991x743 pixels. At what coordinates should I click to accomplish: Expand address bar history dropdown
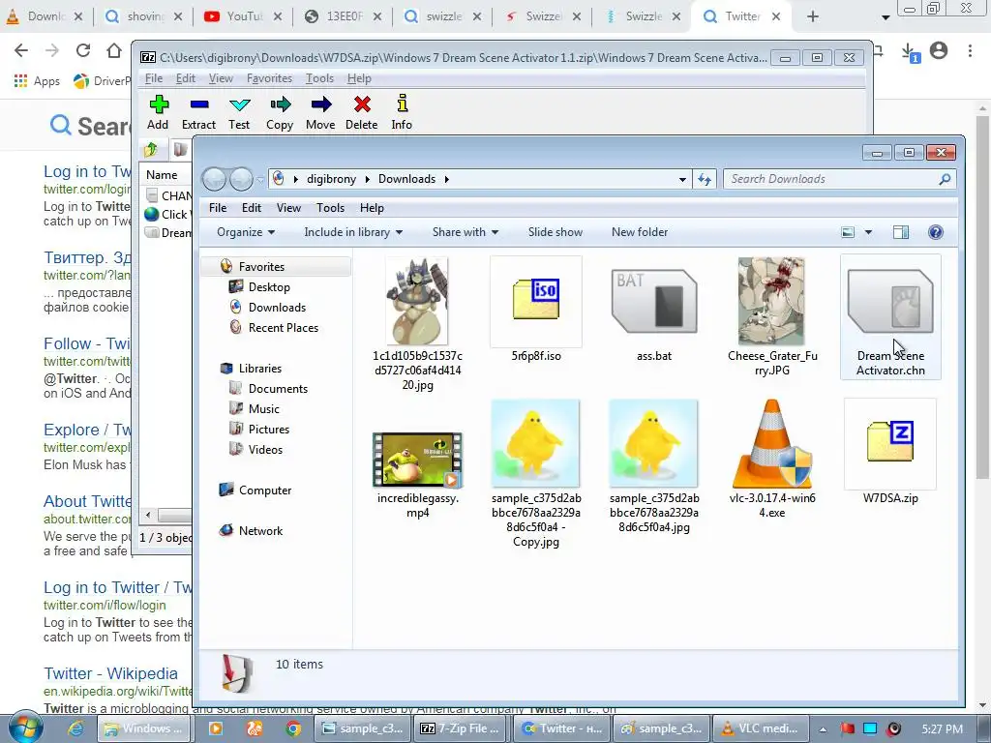pyautogui.click(x=682, y=179)
